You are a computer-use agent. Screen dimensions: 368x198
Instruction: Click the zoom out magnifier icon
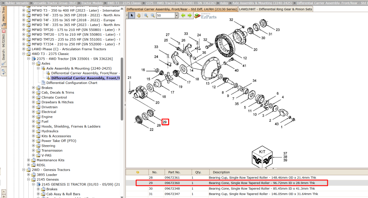click(153, 15)
